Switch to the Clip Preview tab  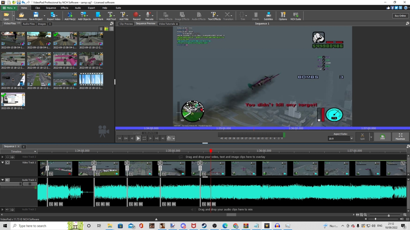126,24
